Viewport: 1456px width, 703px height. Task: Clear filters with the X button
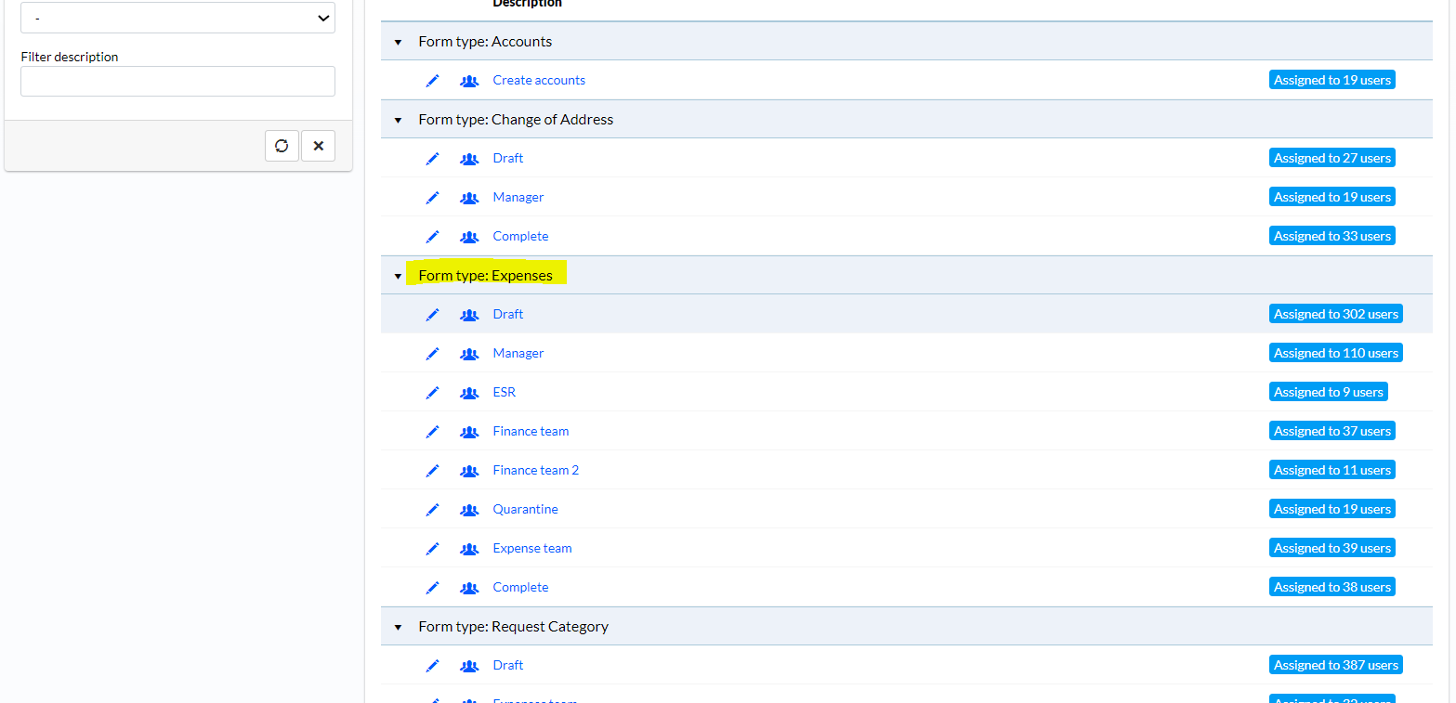coord(318,146)
